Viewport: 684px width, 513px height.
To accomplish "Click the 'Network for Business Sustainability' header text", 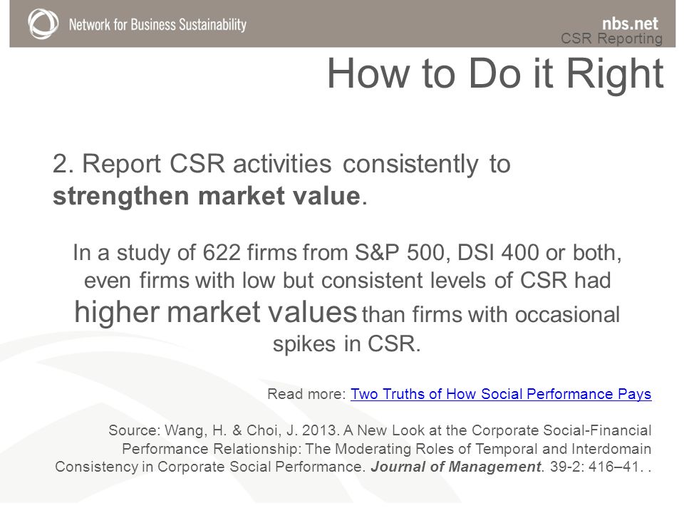I will [x=157, y=24].
